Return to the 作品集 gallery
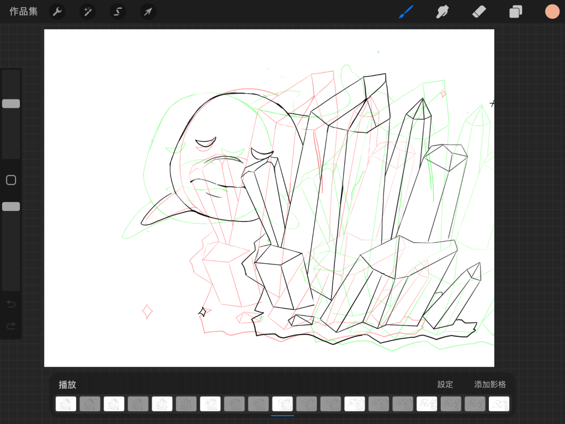565x424 pixels. (24, 12)
